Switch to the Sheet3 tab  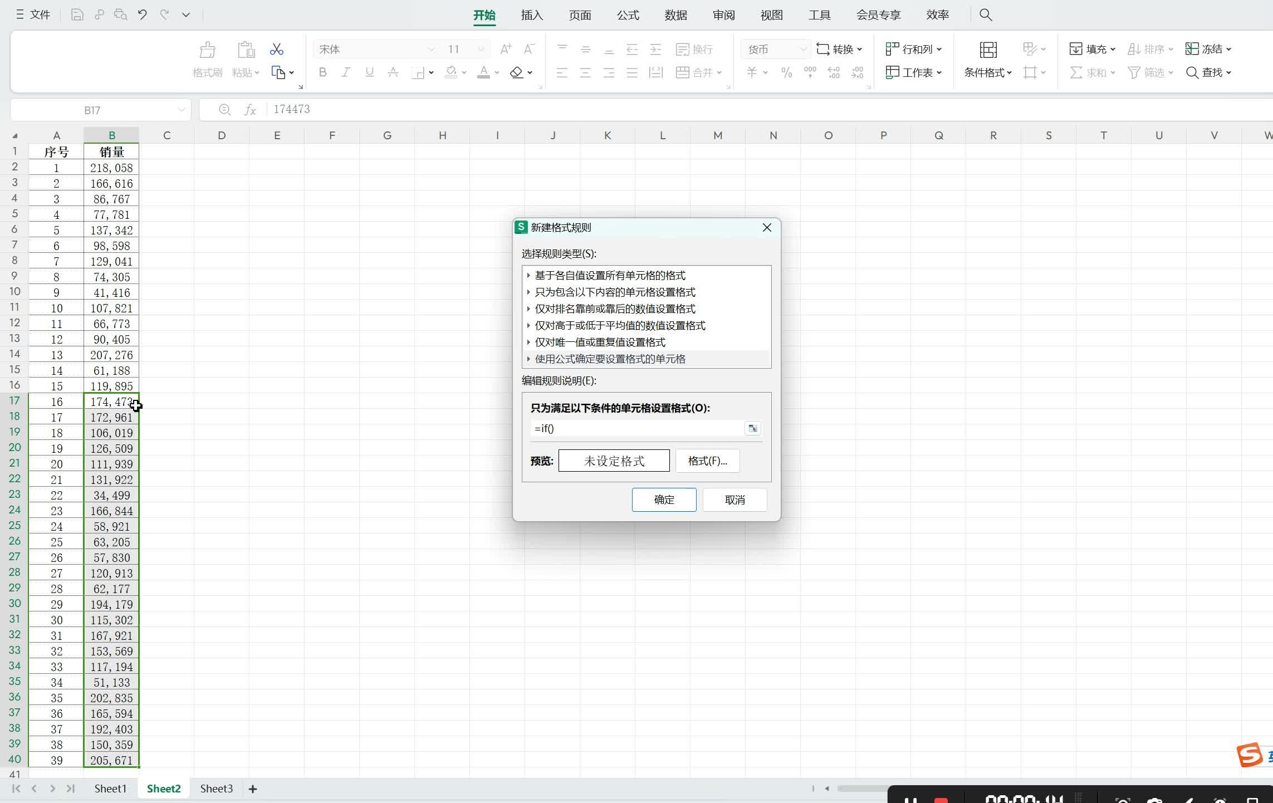pos(216,789)
